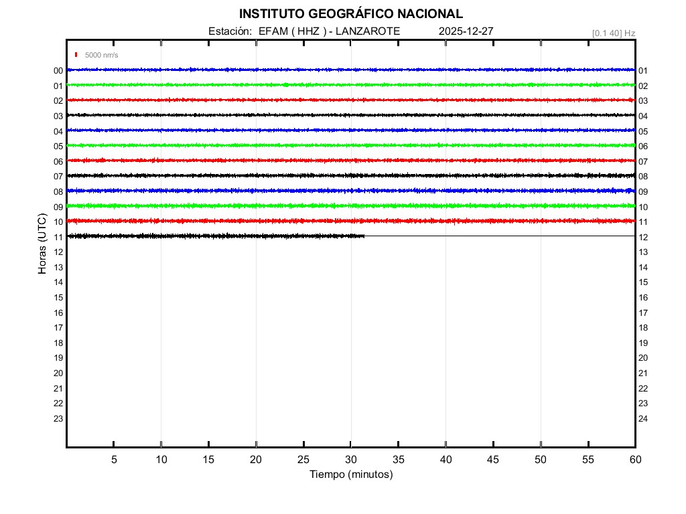
Task: Click the green trace for hour 09
Action: 335,205
